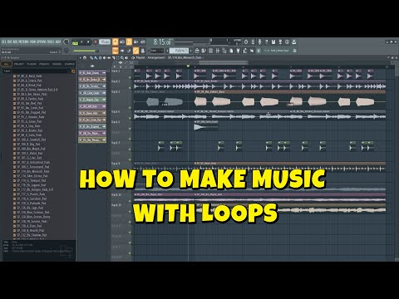The image size is (399, 299).
Task: Select the playlist Draw pencil tool
Action: (x=91, y=57)
